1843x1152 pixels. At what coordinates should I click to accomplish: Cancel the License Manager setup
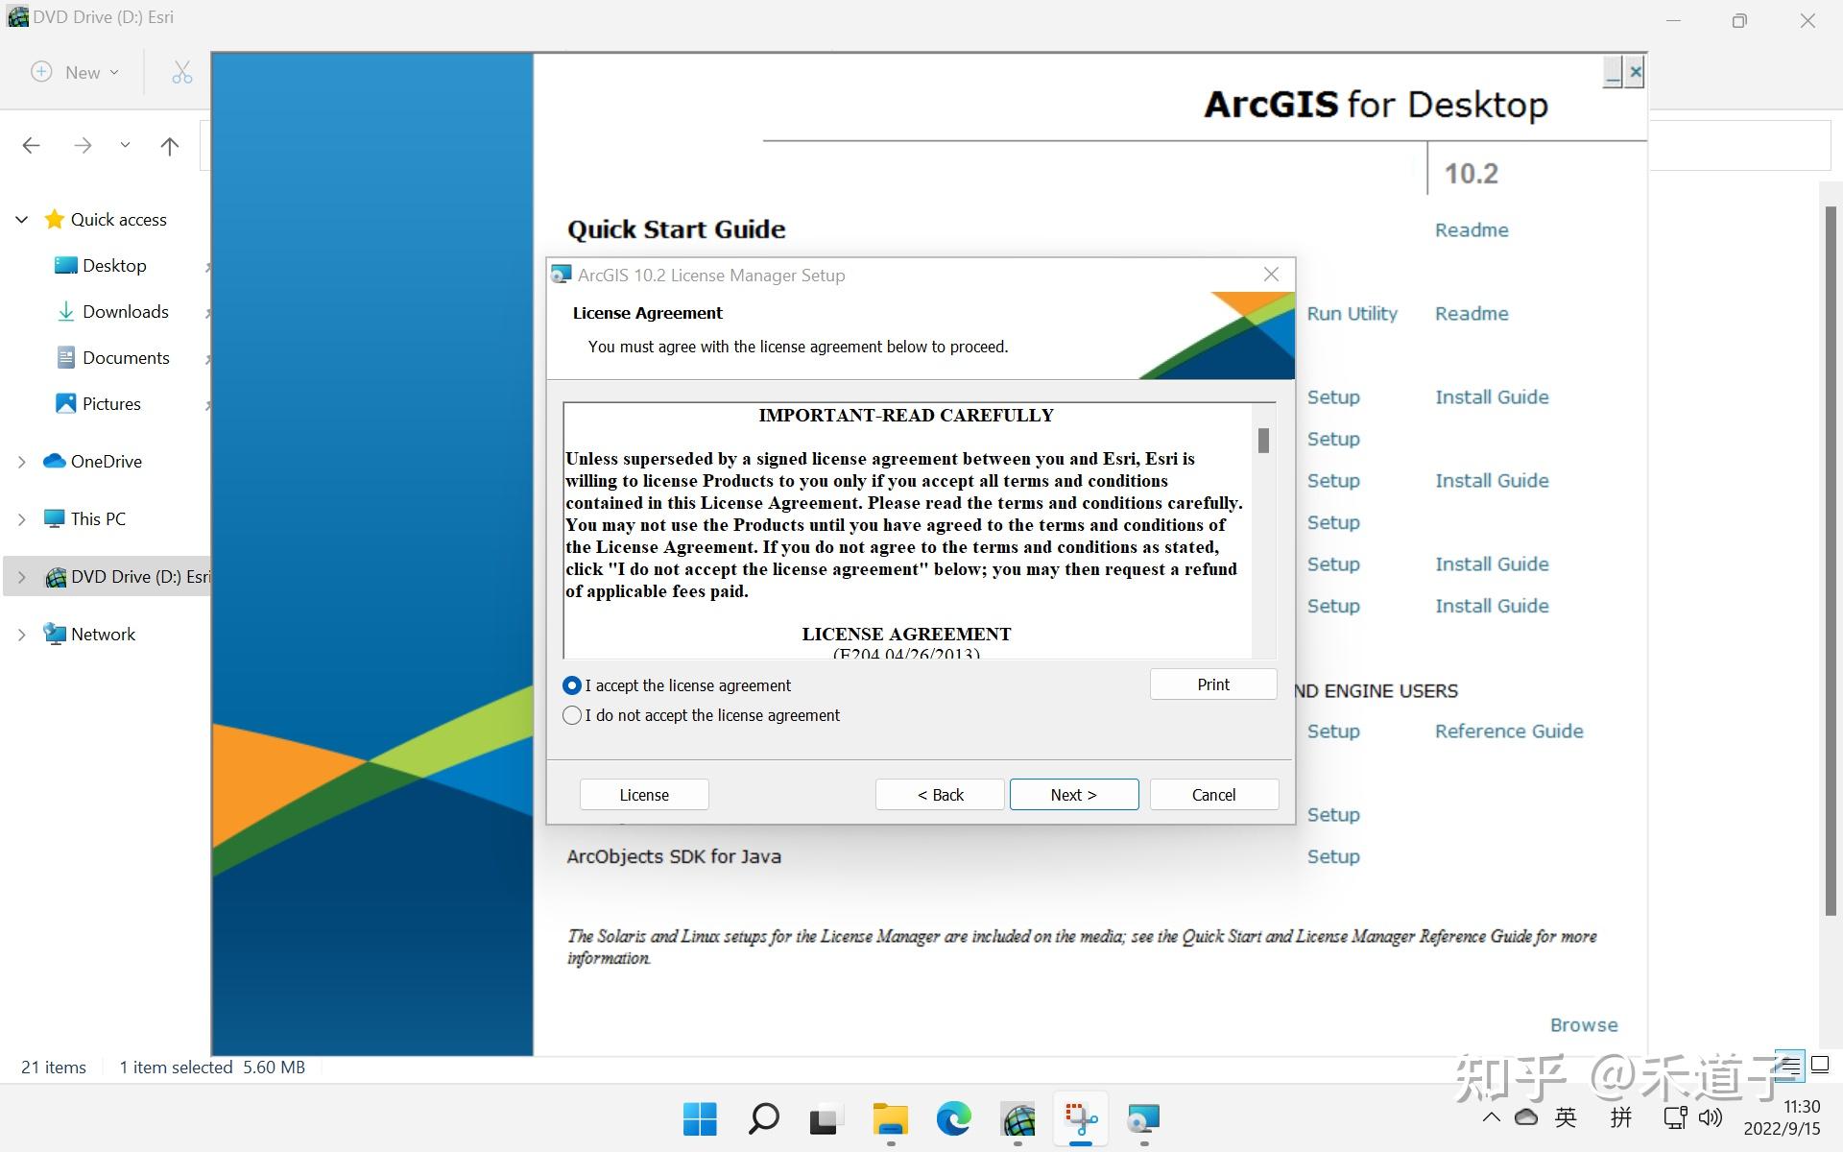1214,795
